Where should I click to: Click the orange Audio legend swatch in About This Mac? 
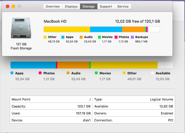(81, 37)
